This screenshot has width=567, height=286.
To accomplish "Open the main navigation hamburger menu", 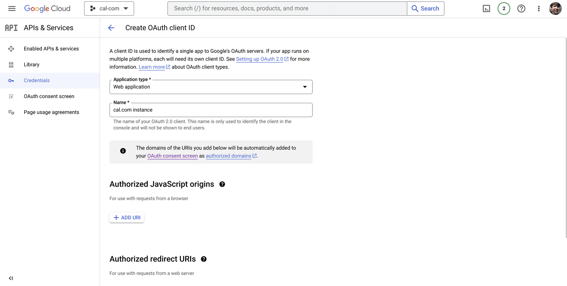I will coord(12,9).
